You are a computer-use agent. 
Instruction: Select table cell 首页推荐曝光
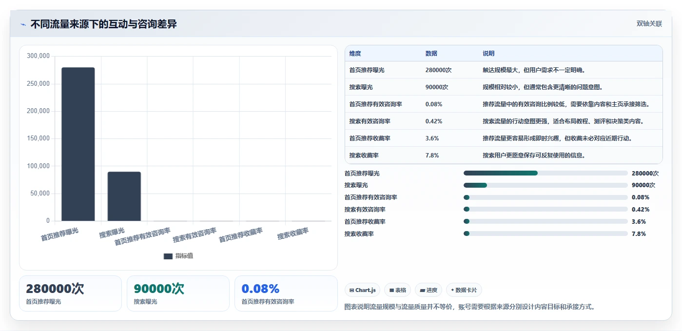tap(367, 70)
